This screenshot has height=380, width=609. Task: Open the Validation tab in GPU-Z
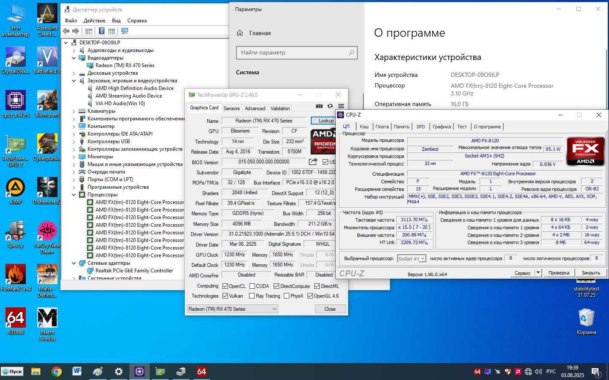tap(280, 109)
